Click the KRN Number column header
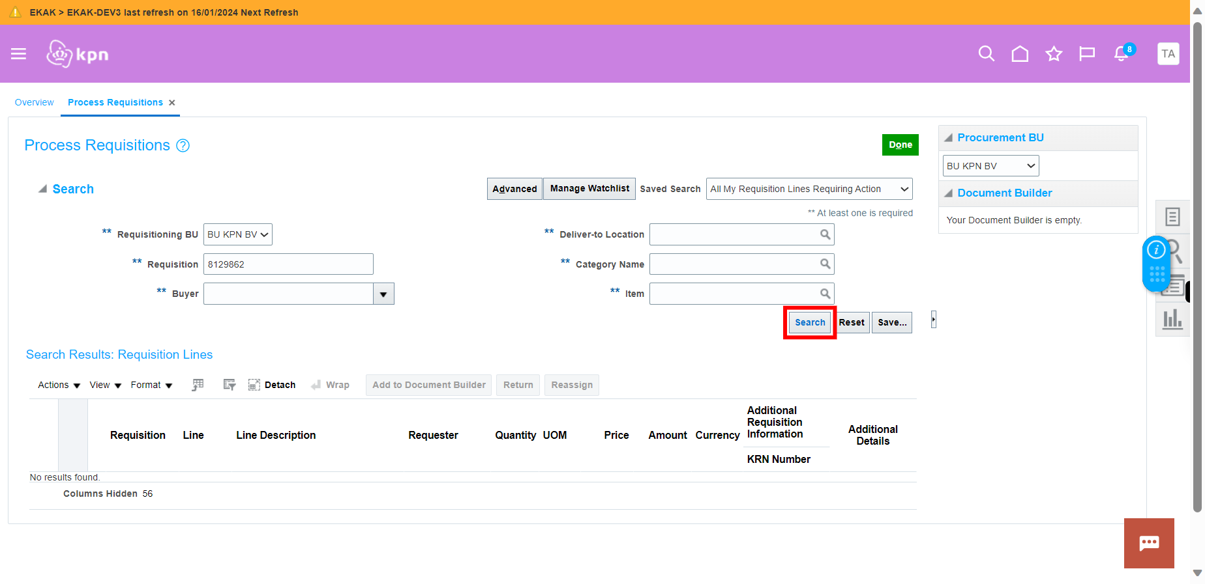 click(779, 459)
